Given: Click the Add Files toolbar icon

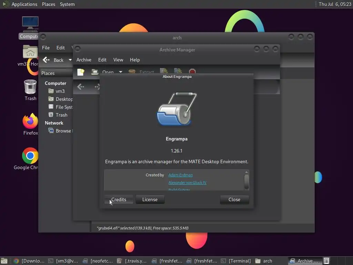Looking at the screenshot, I should point(164,71).
